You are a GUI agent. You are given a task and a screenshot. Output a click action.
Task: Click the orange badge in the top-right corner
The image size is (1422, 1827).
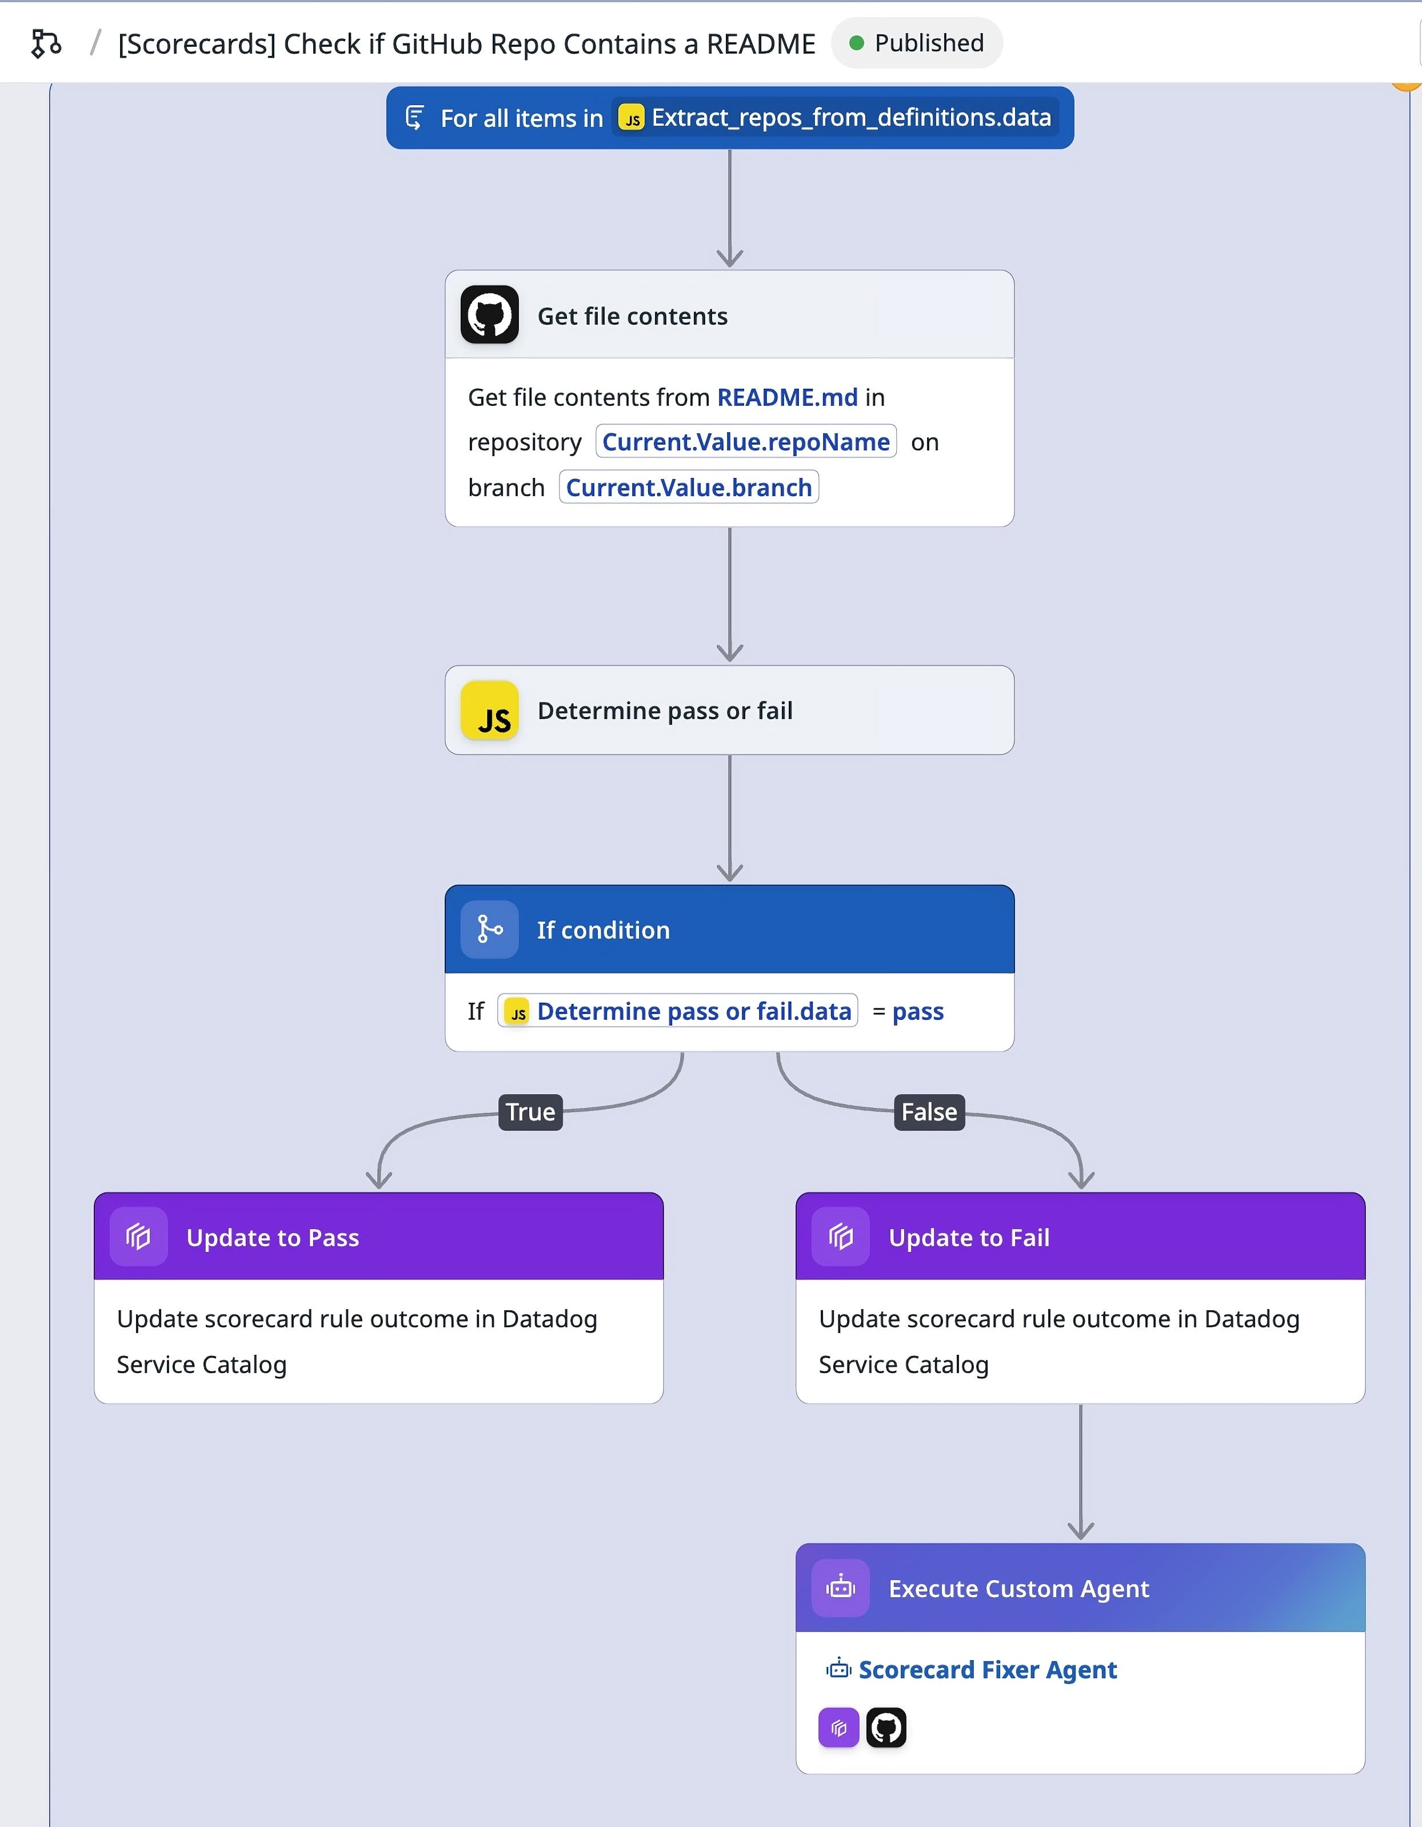point(1409,83)
